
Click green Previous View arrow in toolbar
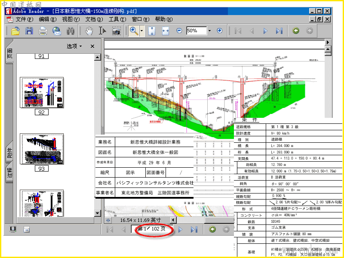296,31
